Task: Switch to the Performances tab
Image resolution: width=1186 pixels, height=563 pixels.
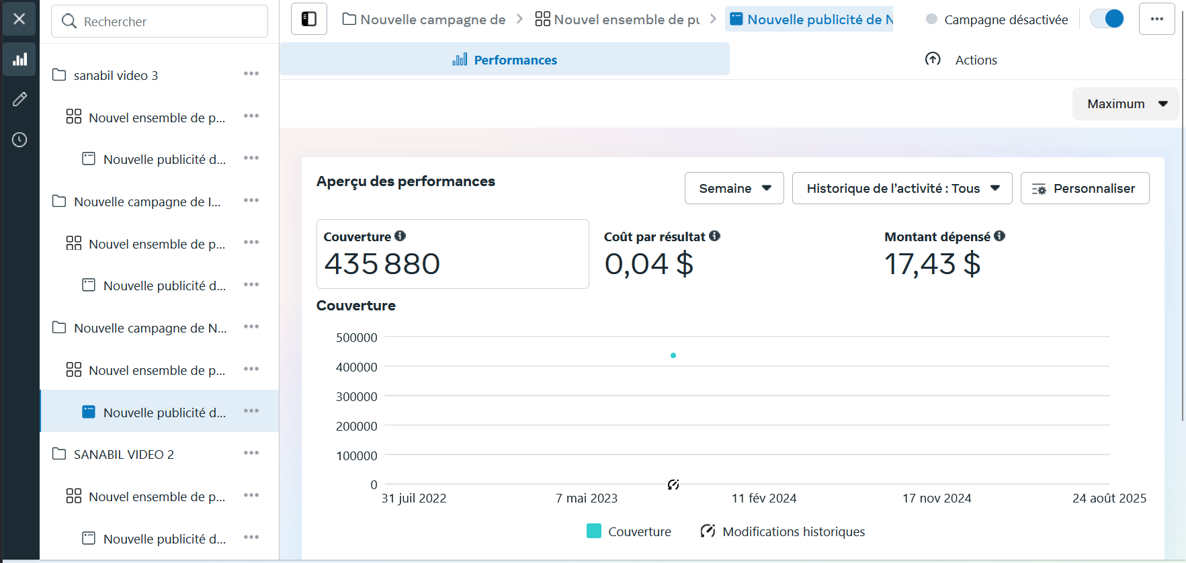Action: [x=505, y=60]
